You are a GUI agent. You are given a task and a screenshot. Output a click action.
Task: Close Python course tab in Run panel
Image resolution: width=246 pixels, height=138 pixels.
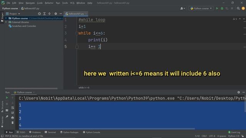34,92
